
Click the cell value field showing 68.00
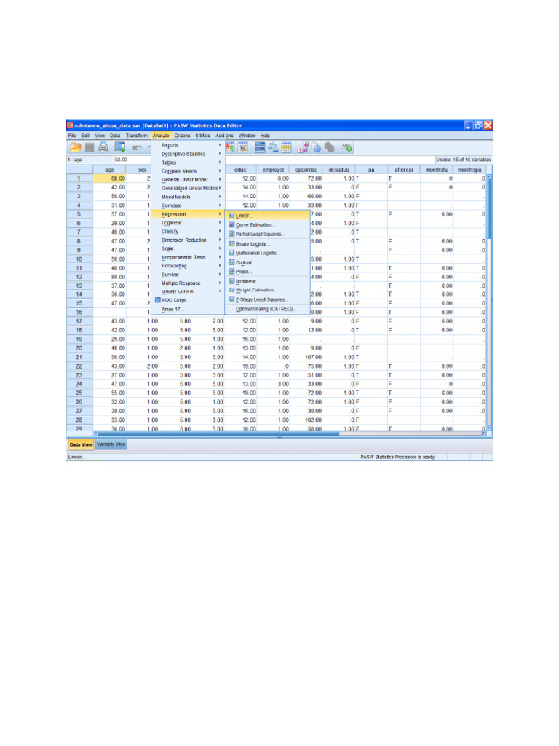click(132, 160)
